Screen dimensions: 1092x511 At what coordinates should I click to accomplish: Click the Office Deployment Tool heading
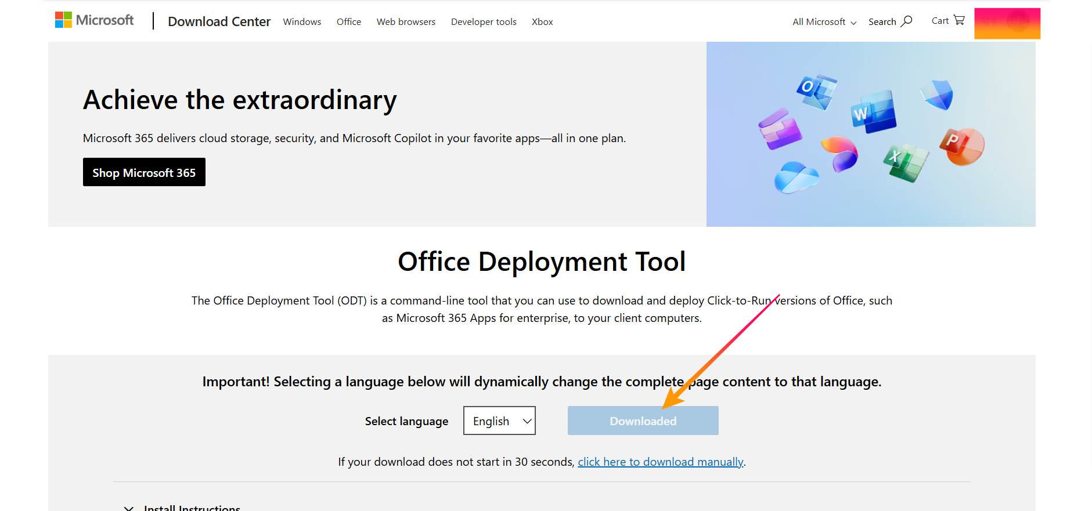pyautogui.click(x=542, y=262)
